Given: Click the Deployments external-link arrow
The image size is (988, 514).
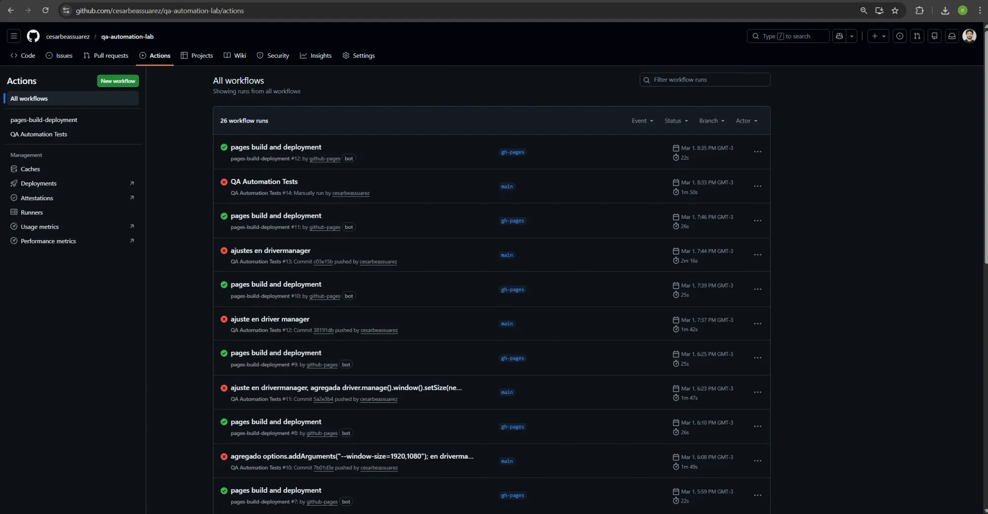Looking at the screenshot, I should pos(131,183).
